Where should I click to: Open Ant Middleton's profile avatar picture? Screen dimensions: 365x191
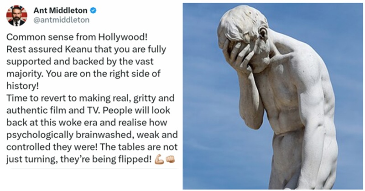point(17,15)
